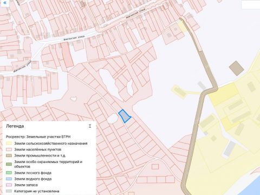The image size is (260, 195).
Task: Click the Легенда heading
Action: click(x=15, y=126)
